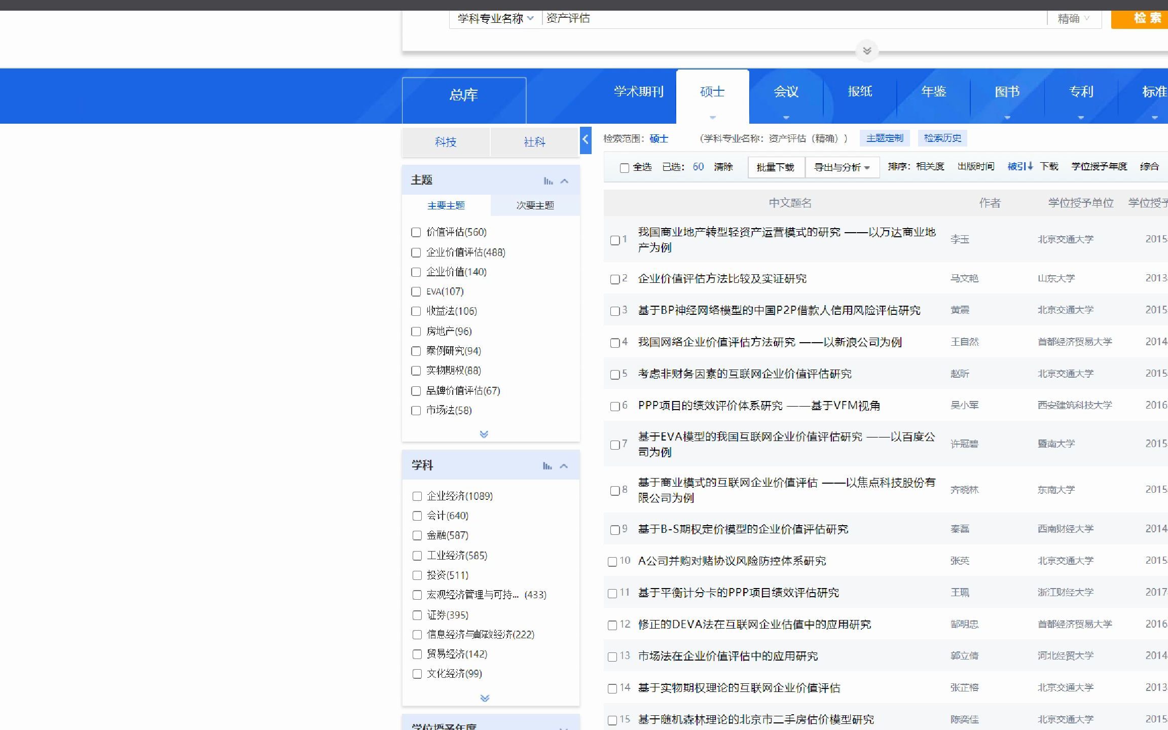The width and height of the screenshot is (1168, 730).
Task: Open thesis 市场法在企业价值评估中的应用研究
Action: tap(728, 656)
